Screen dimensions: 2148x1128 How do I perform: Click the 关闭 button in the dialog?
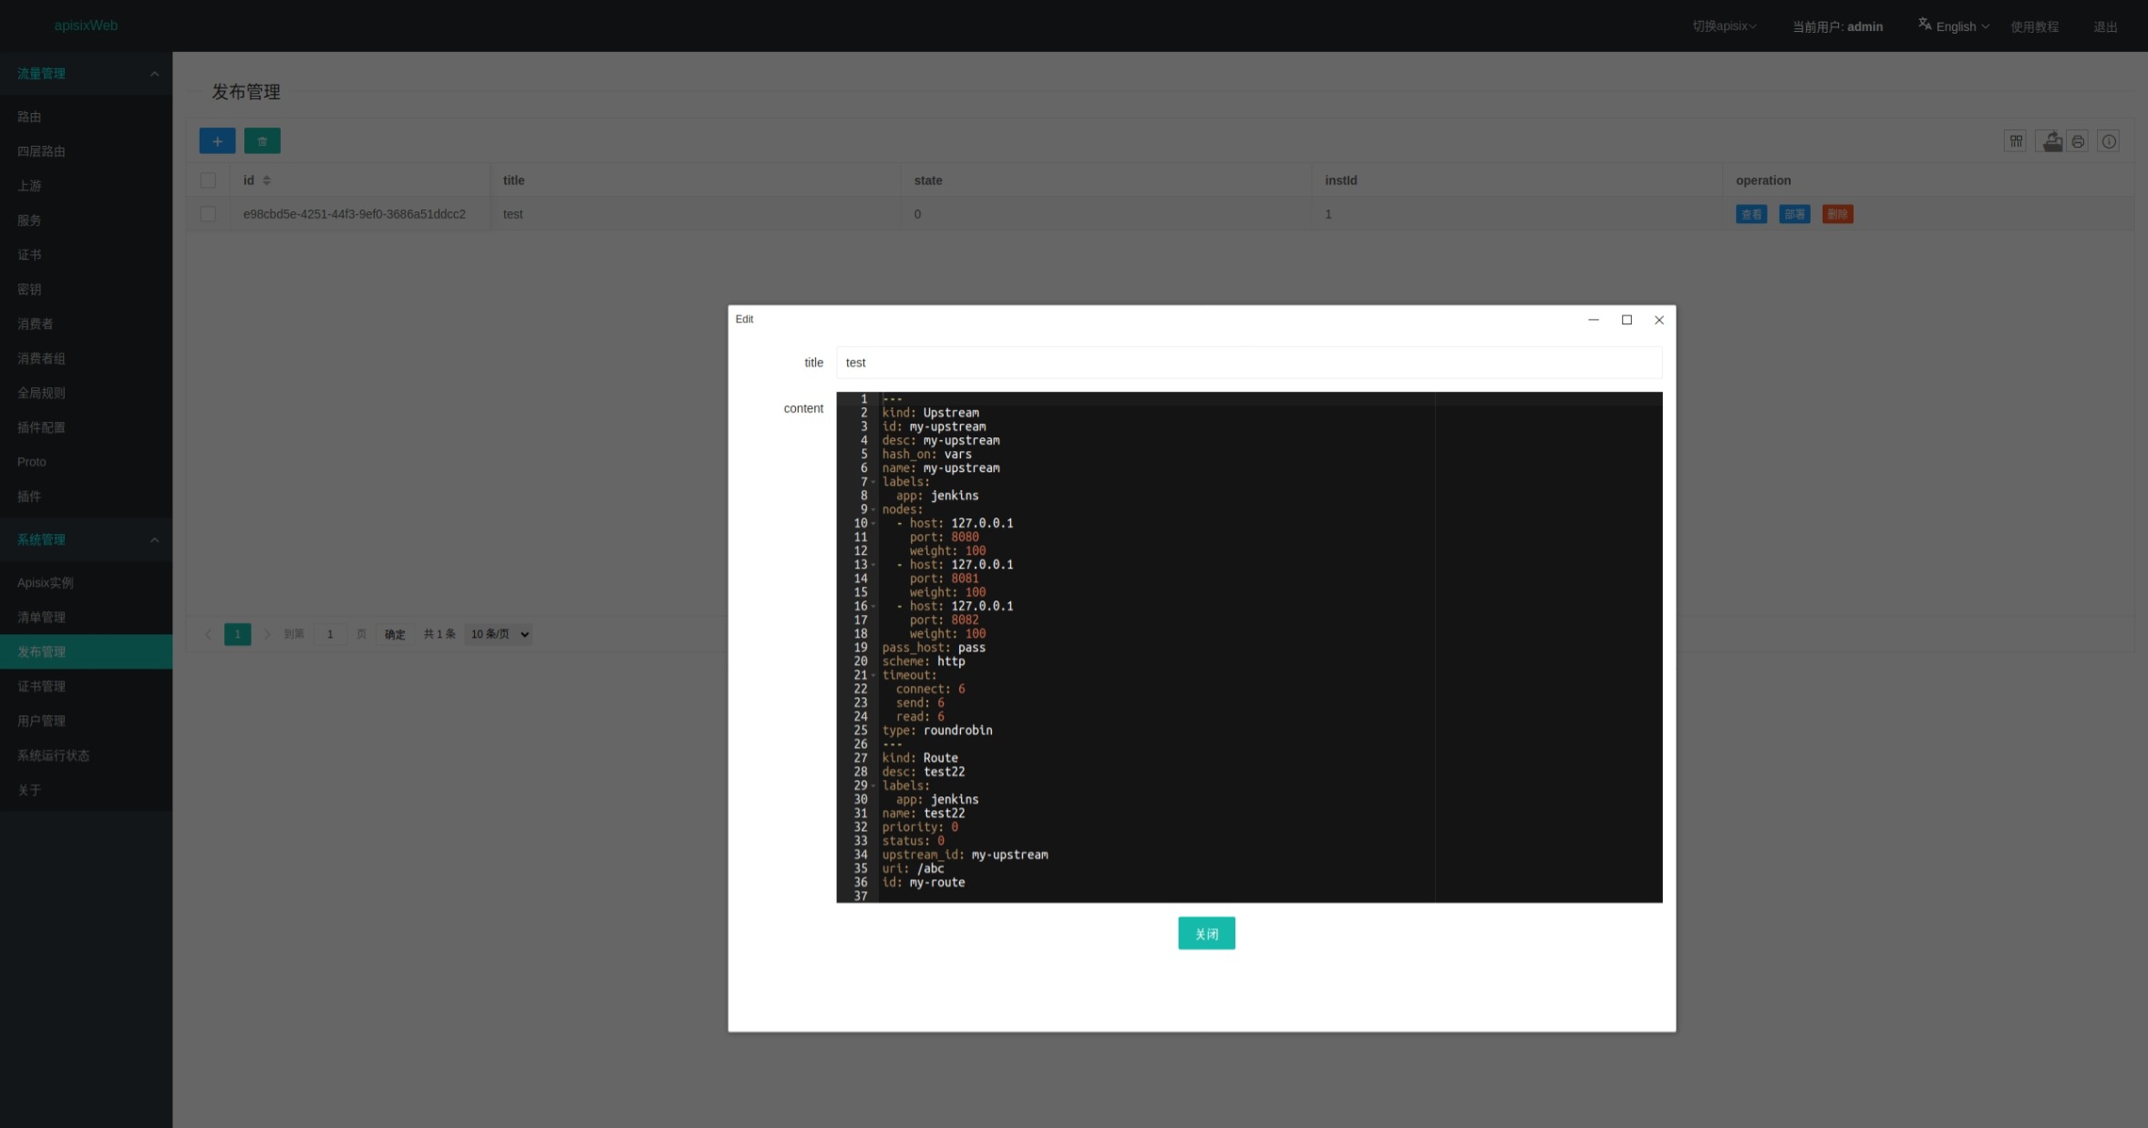coord(1206,933)
